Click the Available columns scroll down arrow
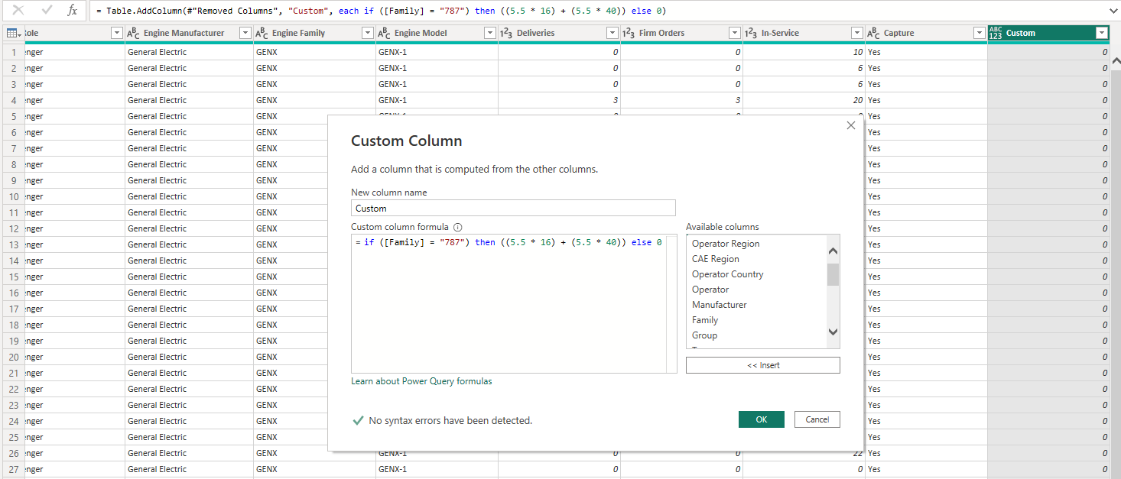1121x479 pixels. tap(833, 332)
